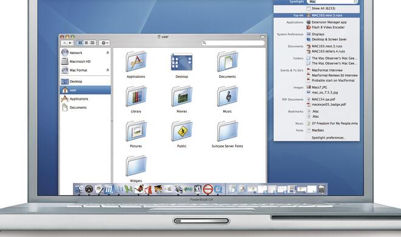Click the red no-entry icon in the Dock
Image resolution: width=401 pixels, height=237 pixels.
point(208,189)
